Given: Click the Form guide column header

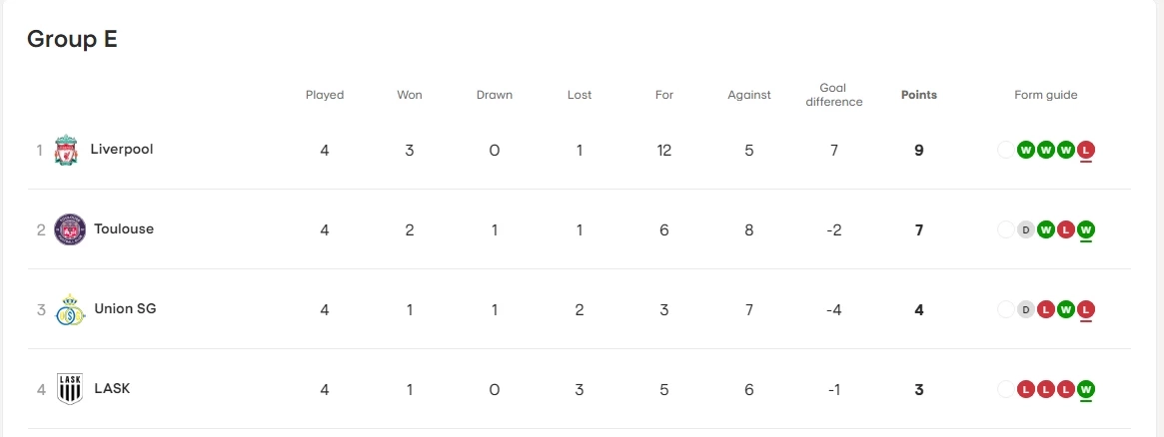Looking at the screenshot, I should tap(1045, 95).
